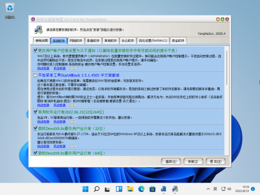Open the notification badge icon

(x=253, y=189)
